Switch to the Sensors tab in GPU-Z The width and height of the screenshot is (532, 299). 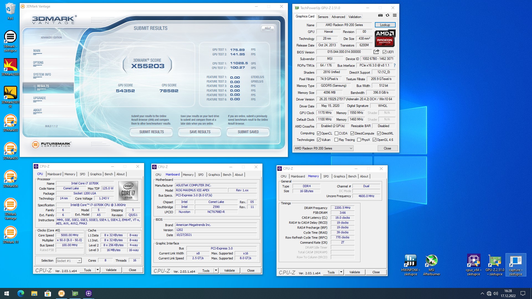pyautogui.click(x=323, y=17)
